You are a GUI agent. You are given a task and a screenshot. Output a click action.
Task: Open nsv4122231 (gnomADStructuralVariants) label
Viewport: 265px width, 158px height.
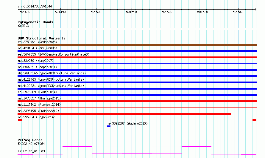tap(51, 86)
